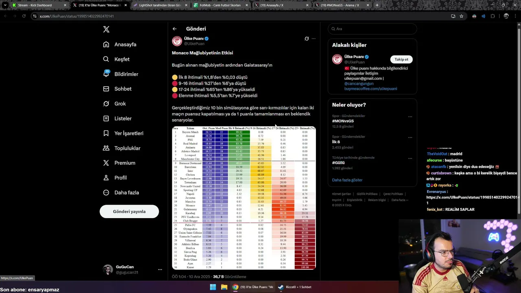Screen dimensions: 521x293
Task: Open Chrome three-dot menu
Action: click(515, 16)
